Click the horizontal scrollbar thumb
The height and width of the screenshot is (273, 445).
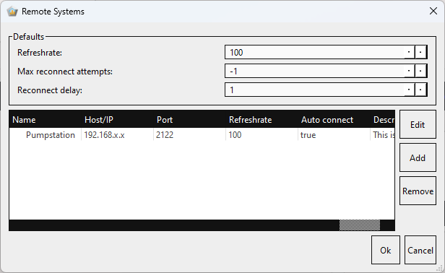tap(360, 225)
